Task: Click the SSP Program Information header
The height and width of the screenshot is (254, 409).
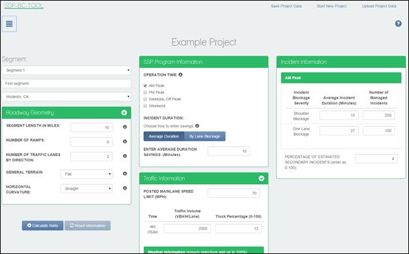Action: click(204, 62)
